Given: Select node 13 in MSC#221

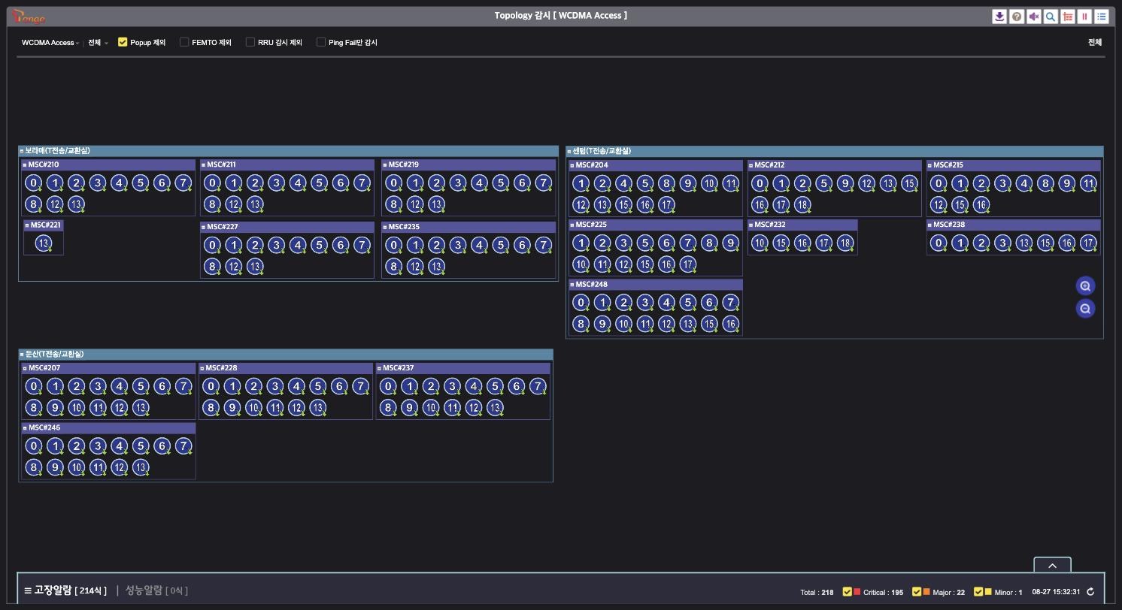Looking at the screenshot, I should [43, 243].
